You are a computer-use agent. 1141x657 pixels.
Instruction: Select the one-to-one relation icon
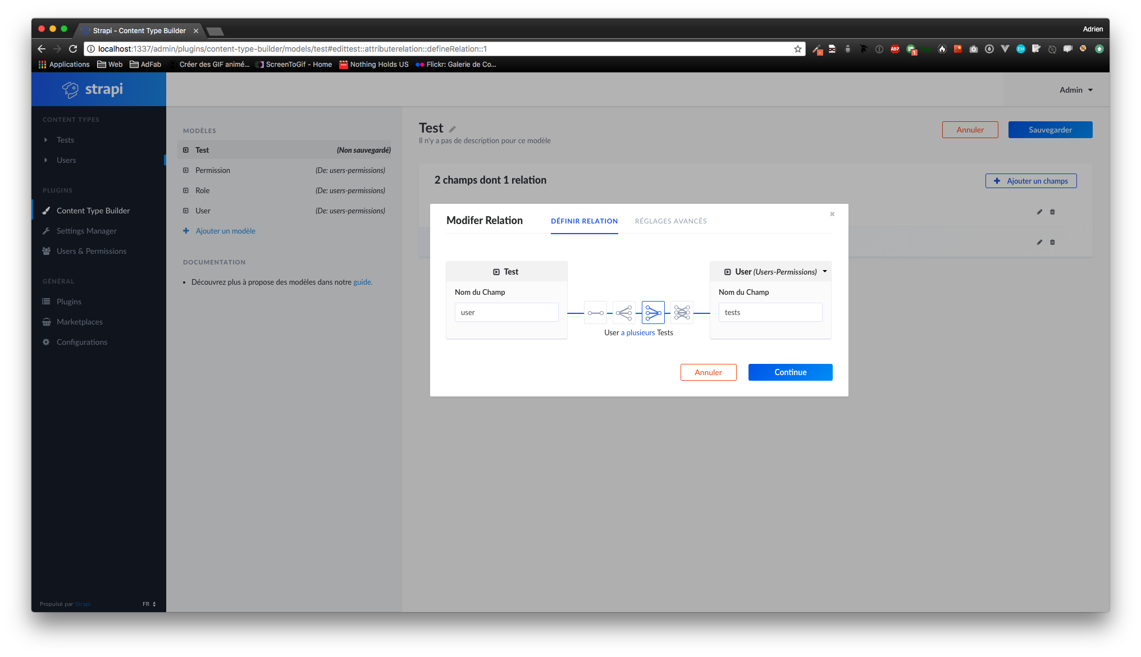[595, 312]
